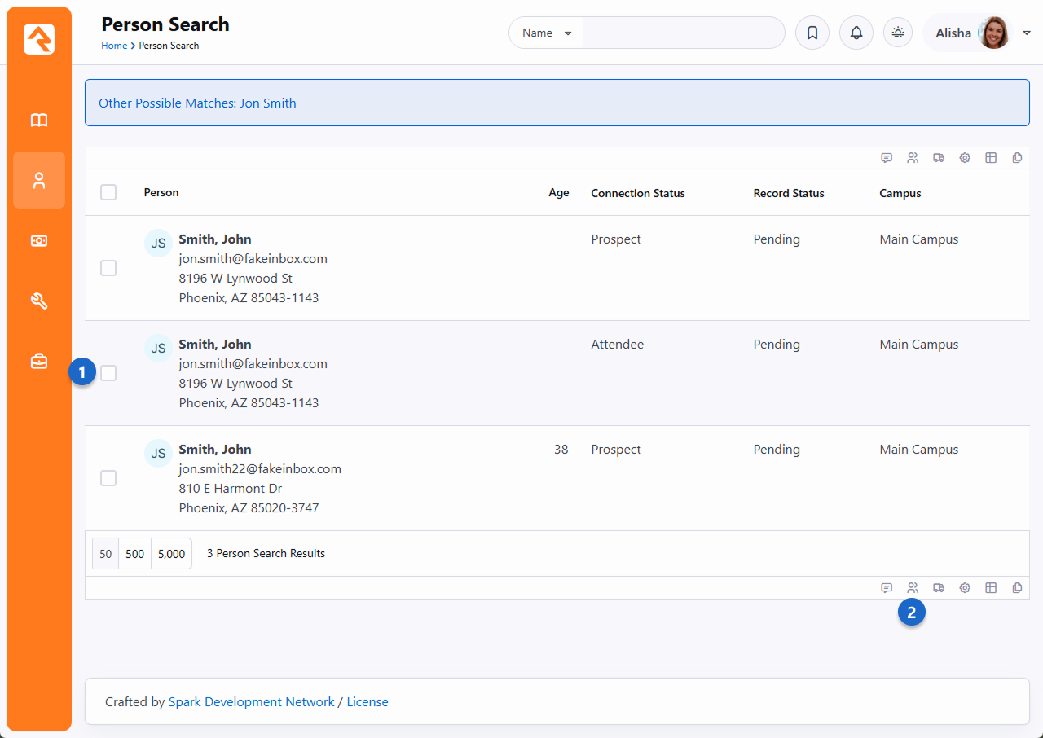Click the truck bulk update icon above grid

pos(939,158)
